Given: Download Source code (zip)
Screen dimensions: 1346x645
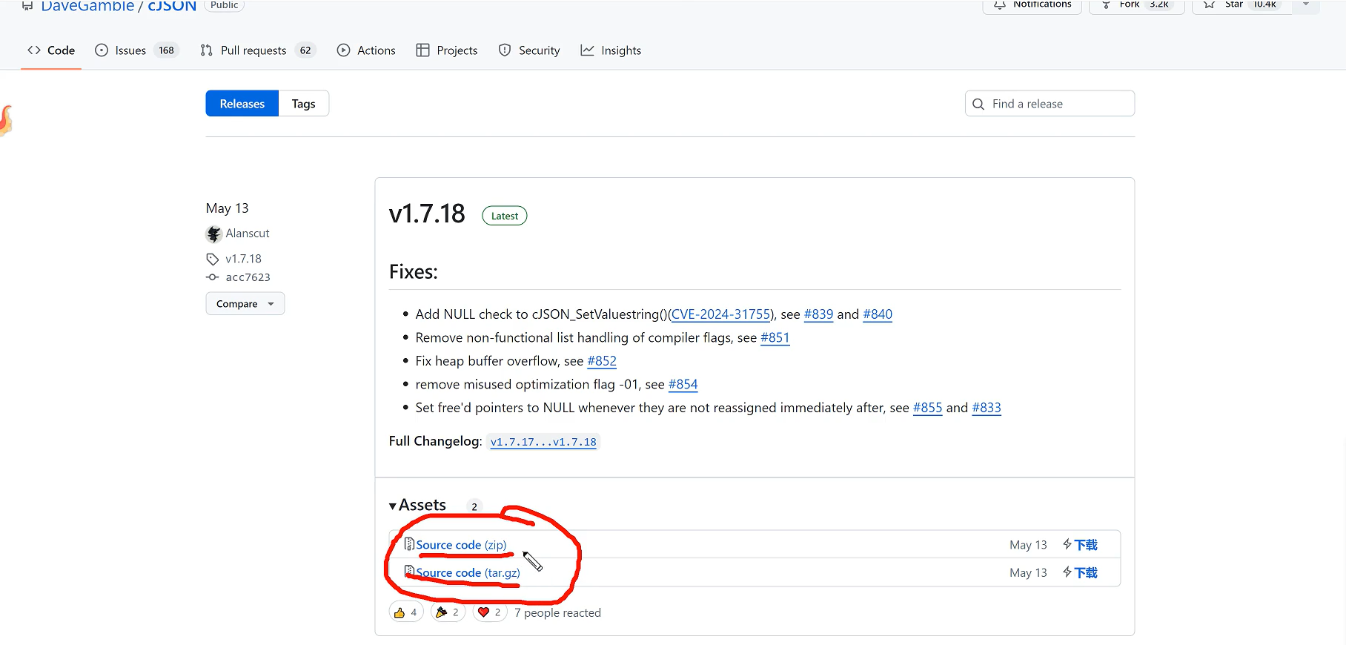Looking at the screenshot, I should [x=461, y=545].
